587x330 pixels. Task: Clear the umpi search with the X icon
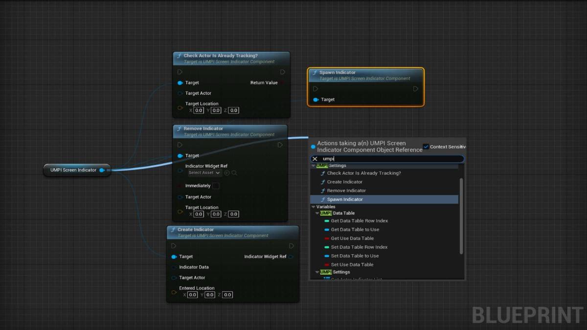point(315,159)
